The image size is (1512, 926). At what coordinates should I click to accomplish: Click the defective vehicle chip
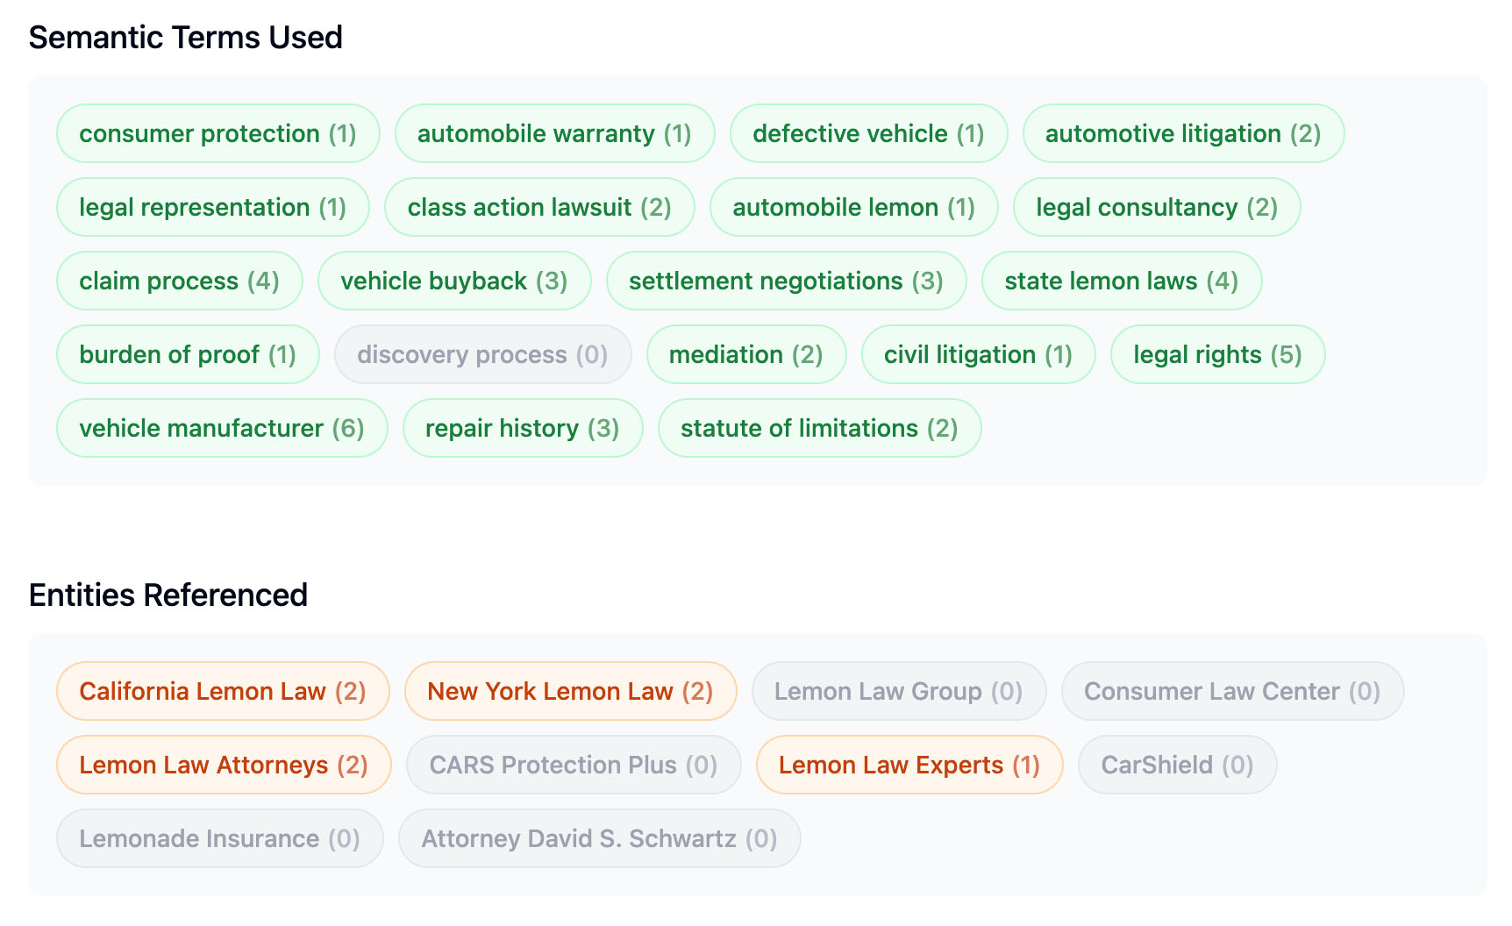click(868, 133)
